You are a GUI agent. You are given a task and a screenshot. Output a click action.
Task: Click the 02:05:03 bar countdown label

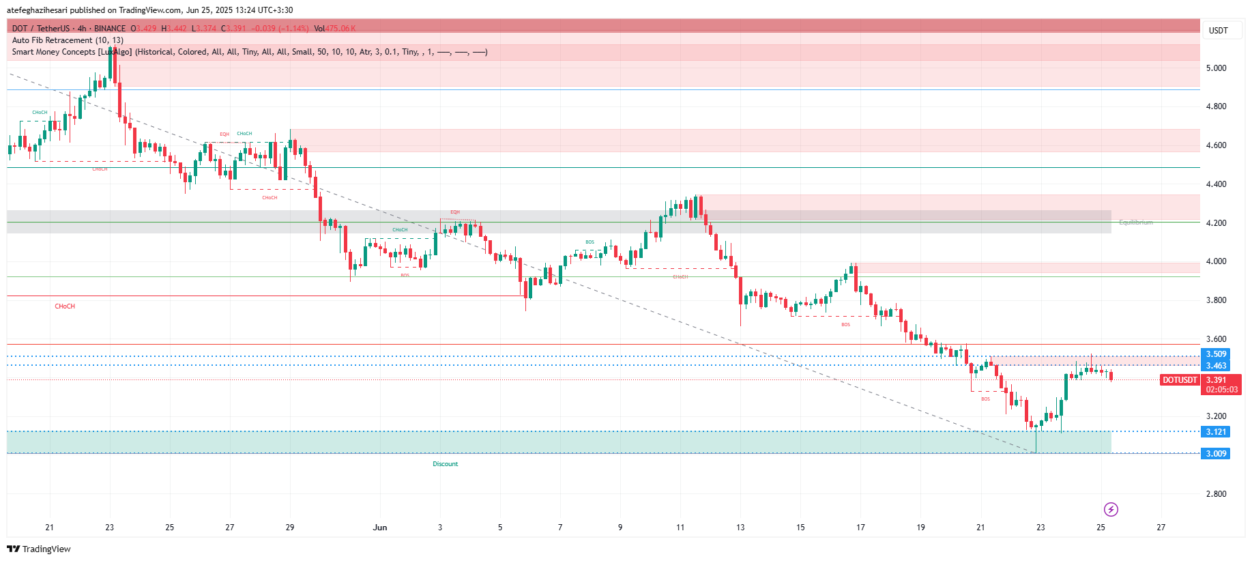point(1221,390)
